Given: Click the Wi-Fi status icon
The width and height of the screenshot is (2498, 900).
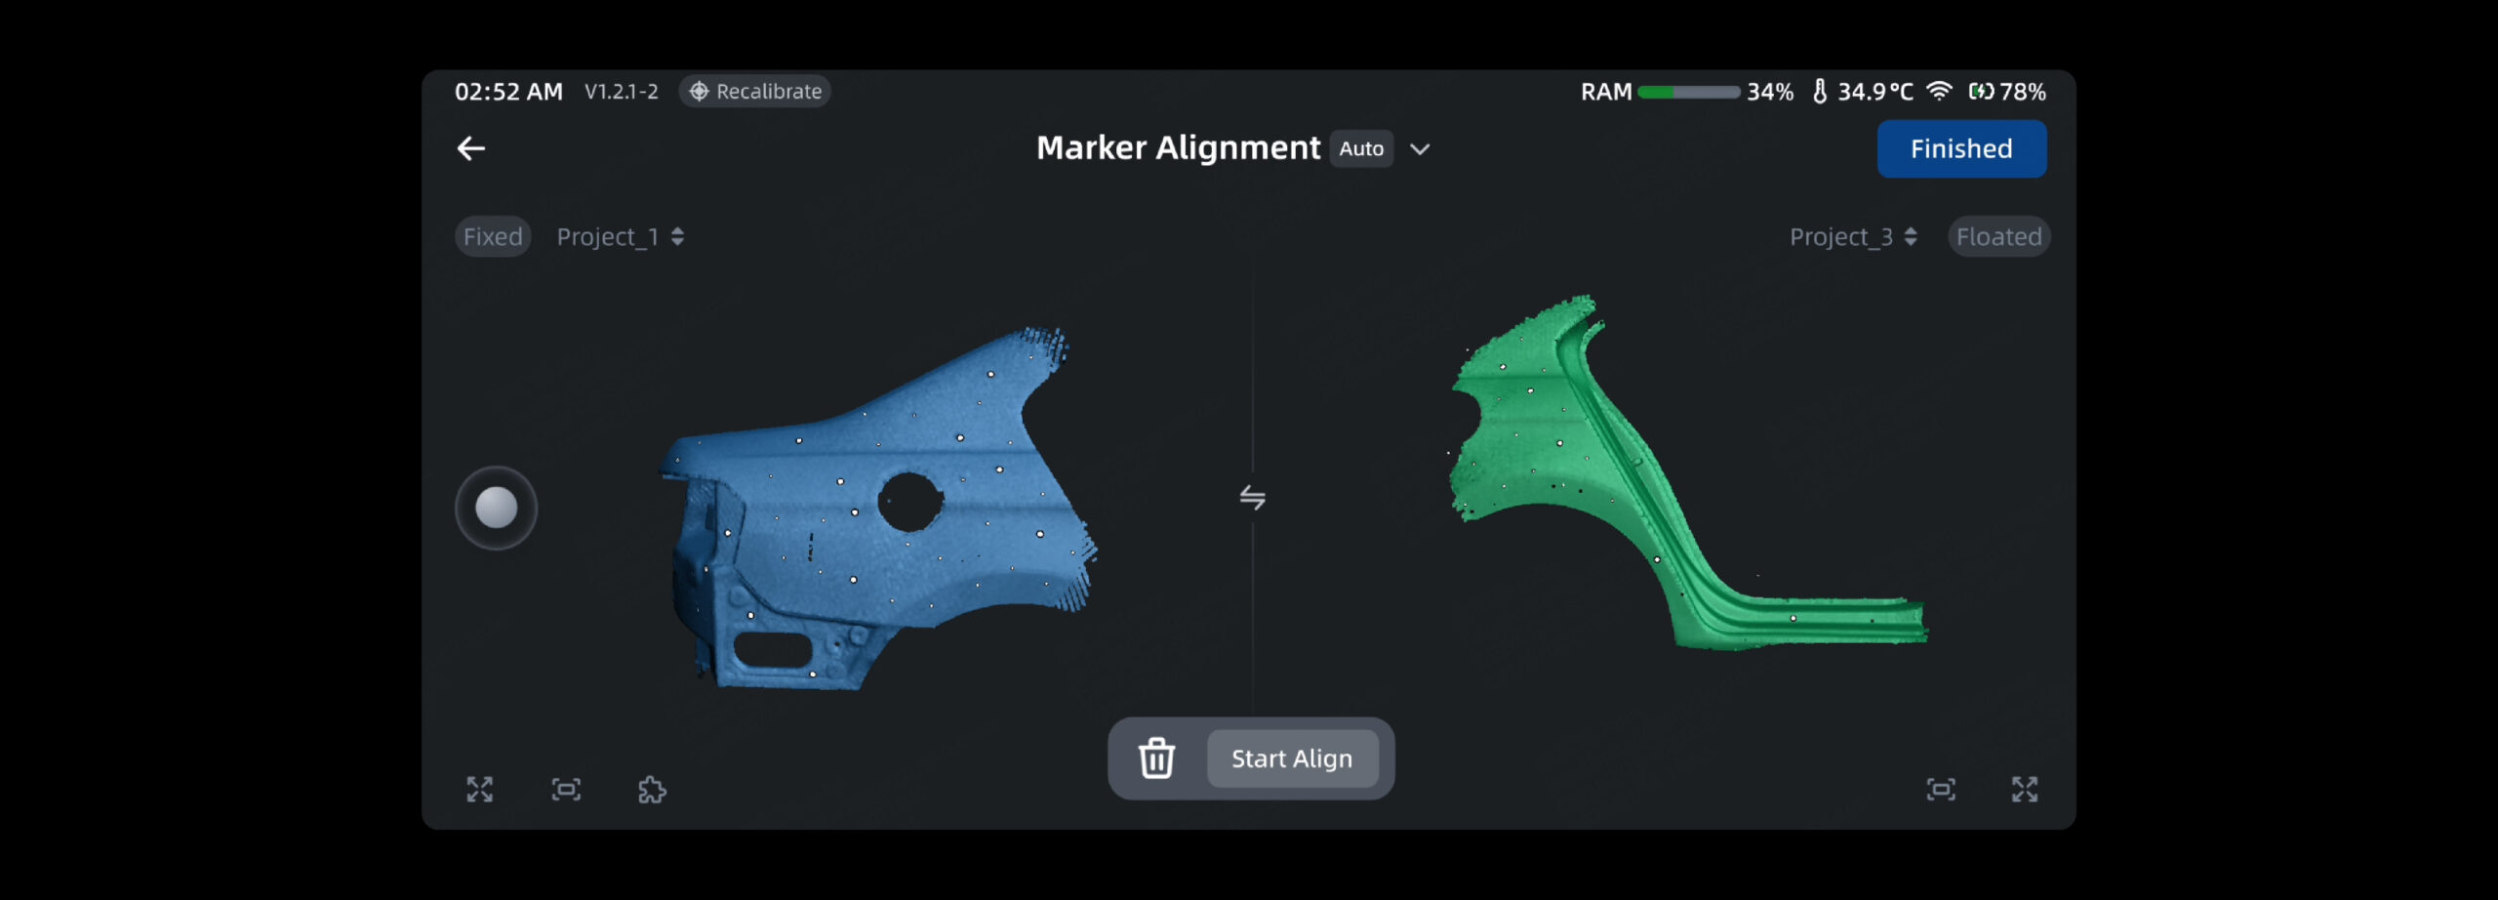Looking at the screenshot, I should (1939, 92).
